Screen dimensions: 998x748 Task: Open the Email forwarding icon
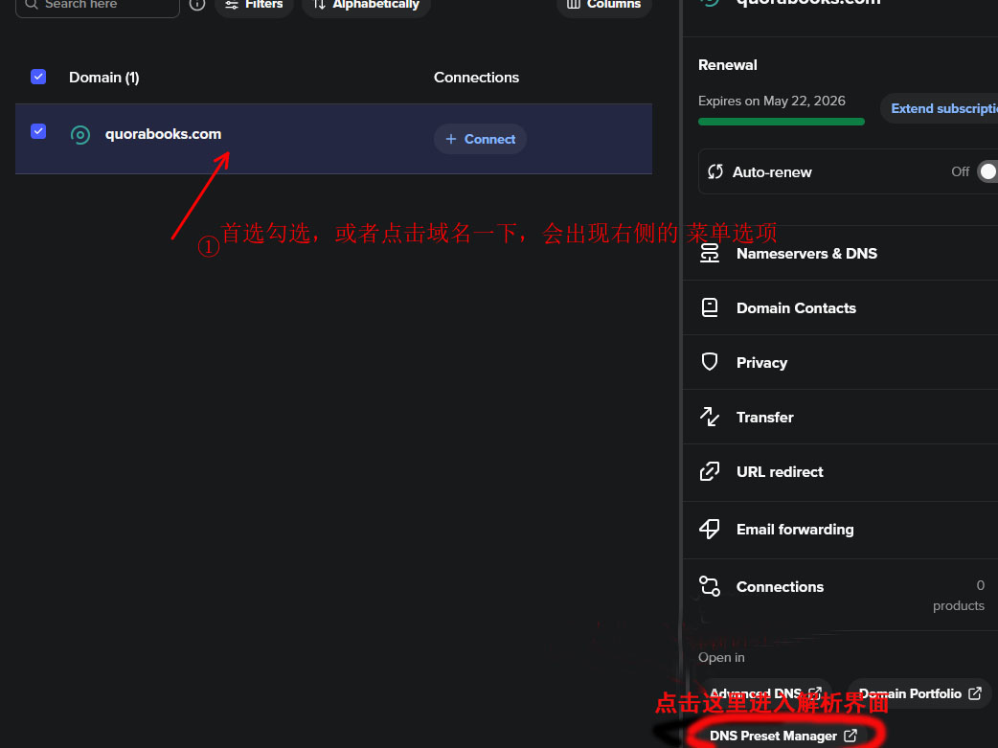pos(710,529)
